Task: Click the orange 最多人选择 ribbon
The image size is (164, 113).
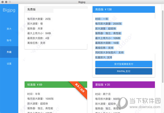Action: point(80,88)
